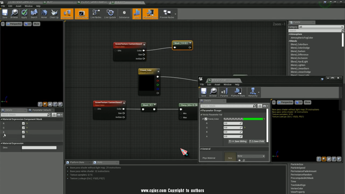Collapse the Parameter Groups section

click(x=201, y=110)
